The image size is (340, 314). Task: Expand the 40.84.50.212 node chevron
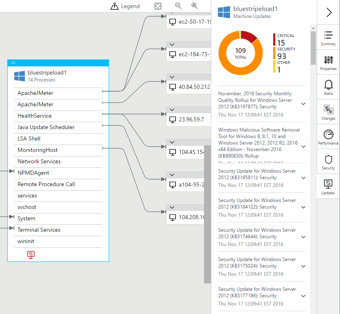pyautogui.click(x=172, y=77)
